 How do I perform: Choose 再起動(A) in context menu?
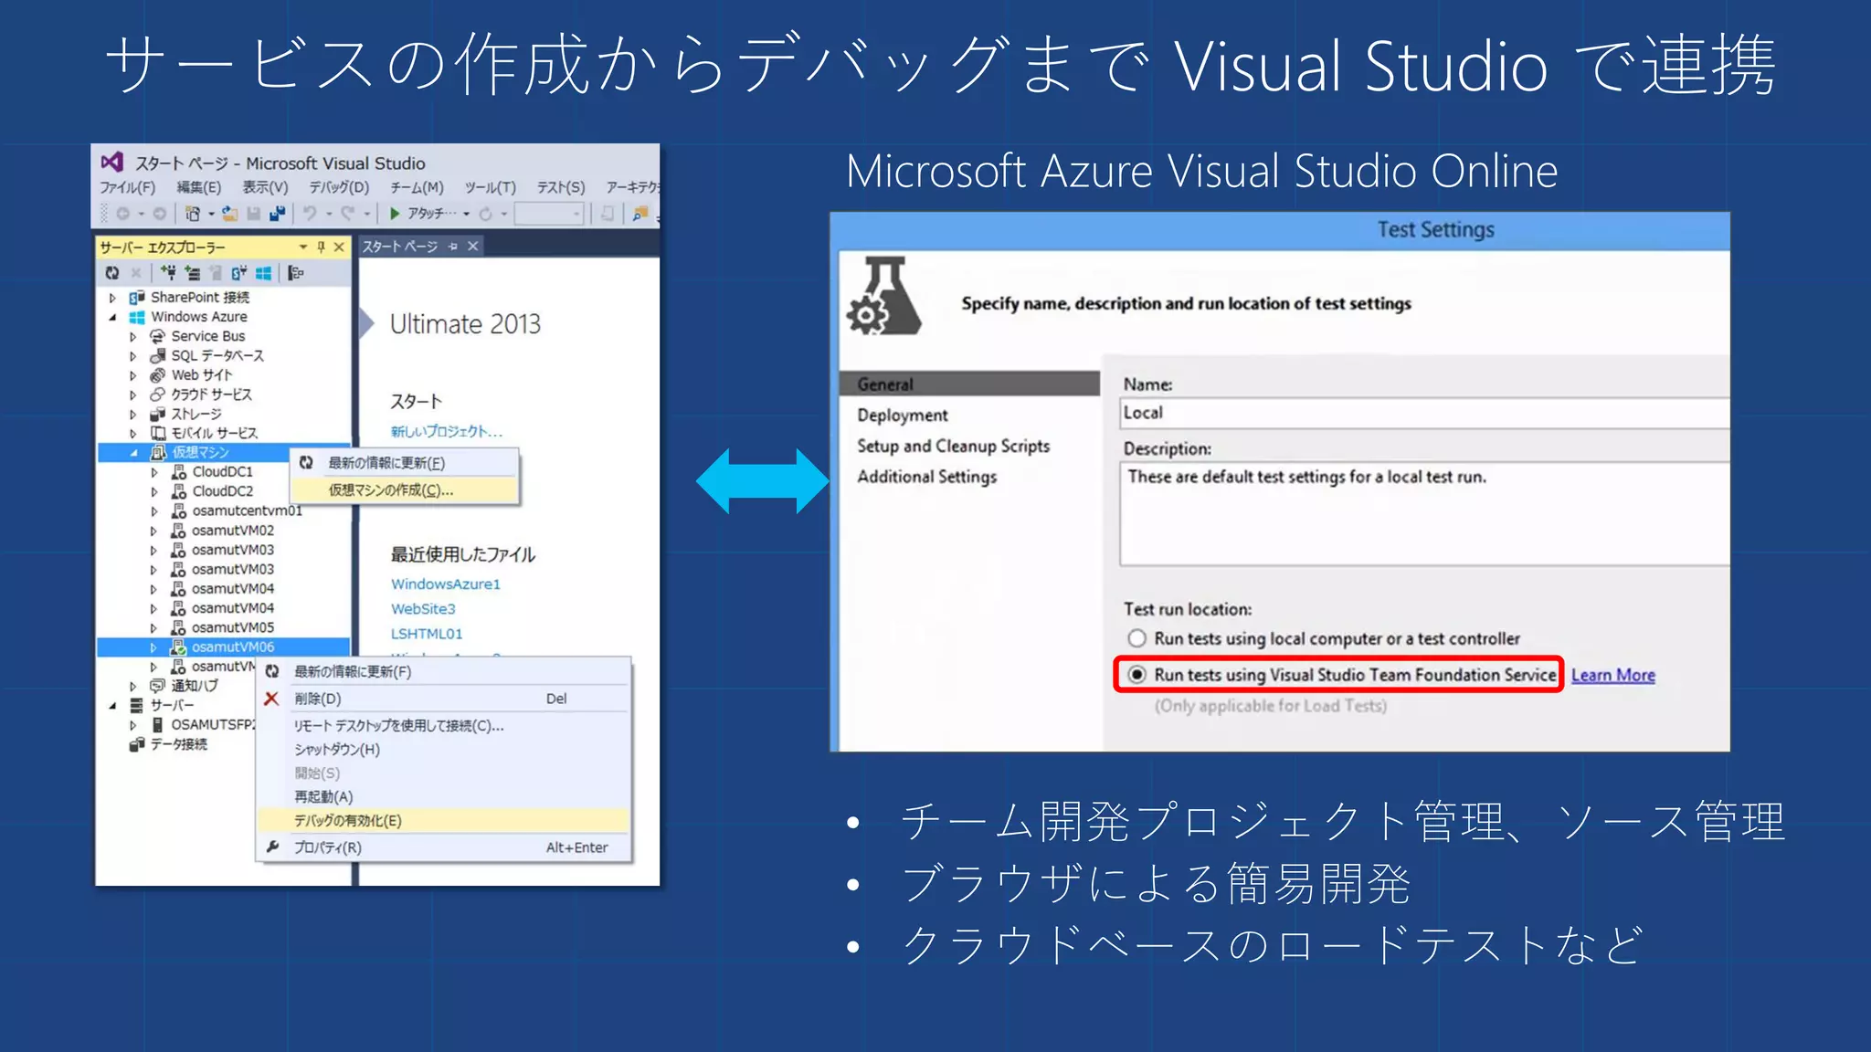pyautogui.click(x=444, y=797)
